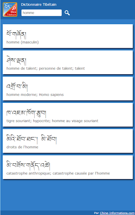Click the magnifying glass search icon
Screen dimensions: 135x215
67,13
